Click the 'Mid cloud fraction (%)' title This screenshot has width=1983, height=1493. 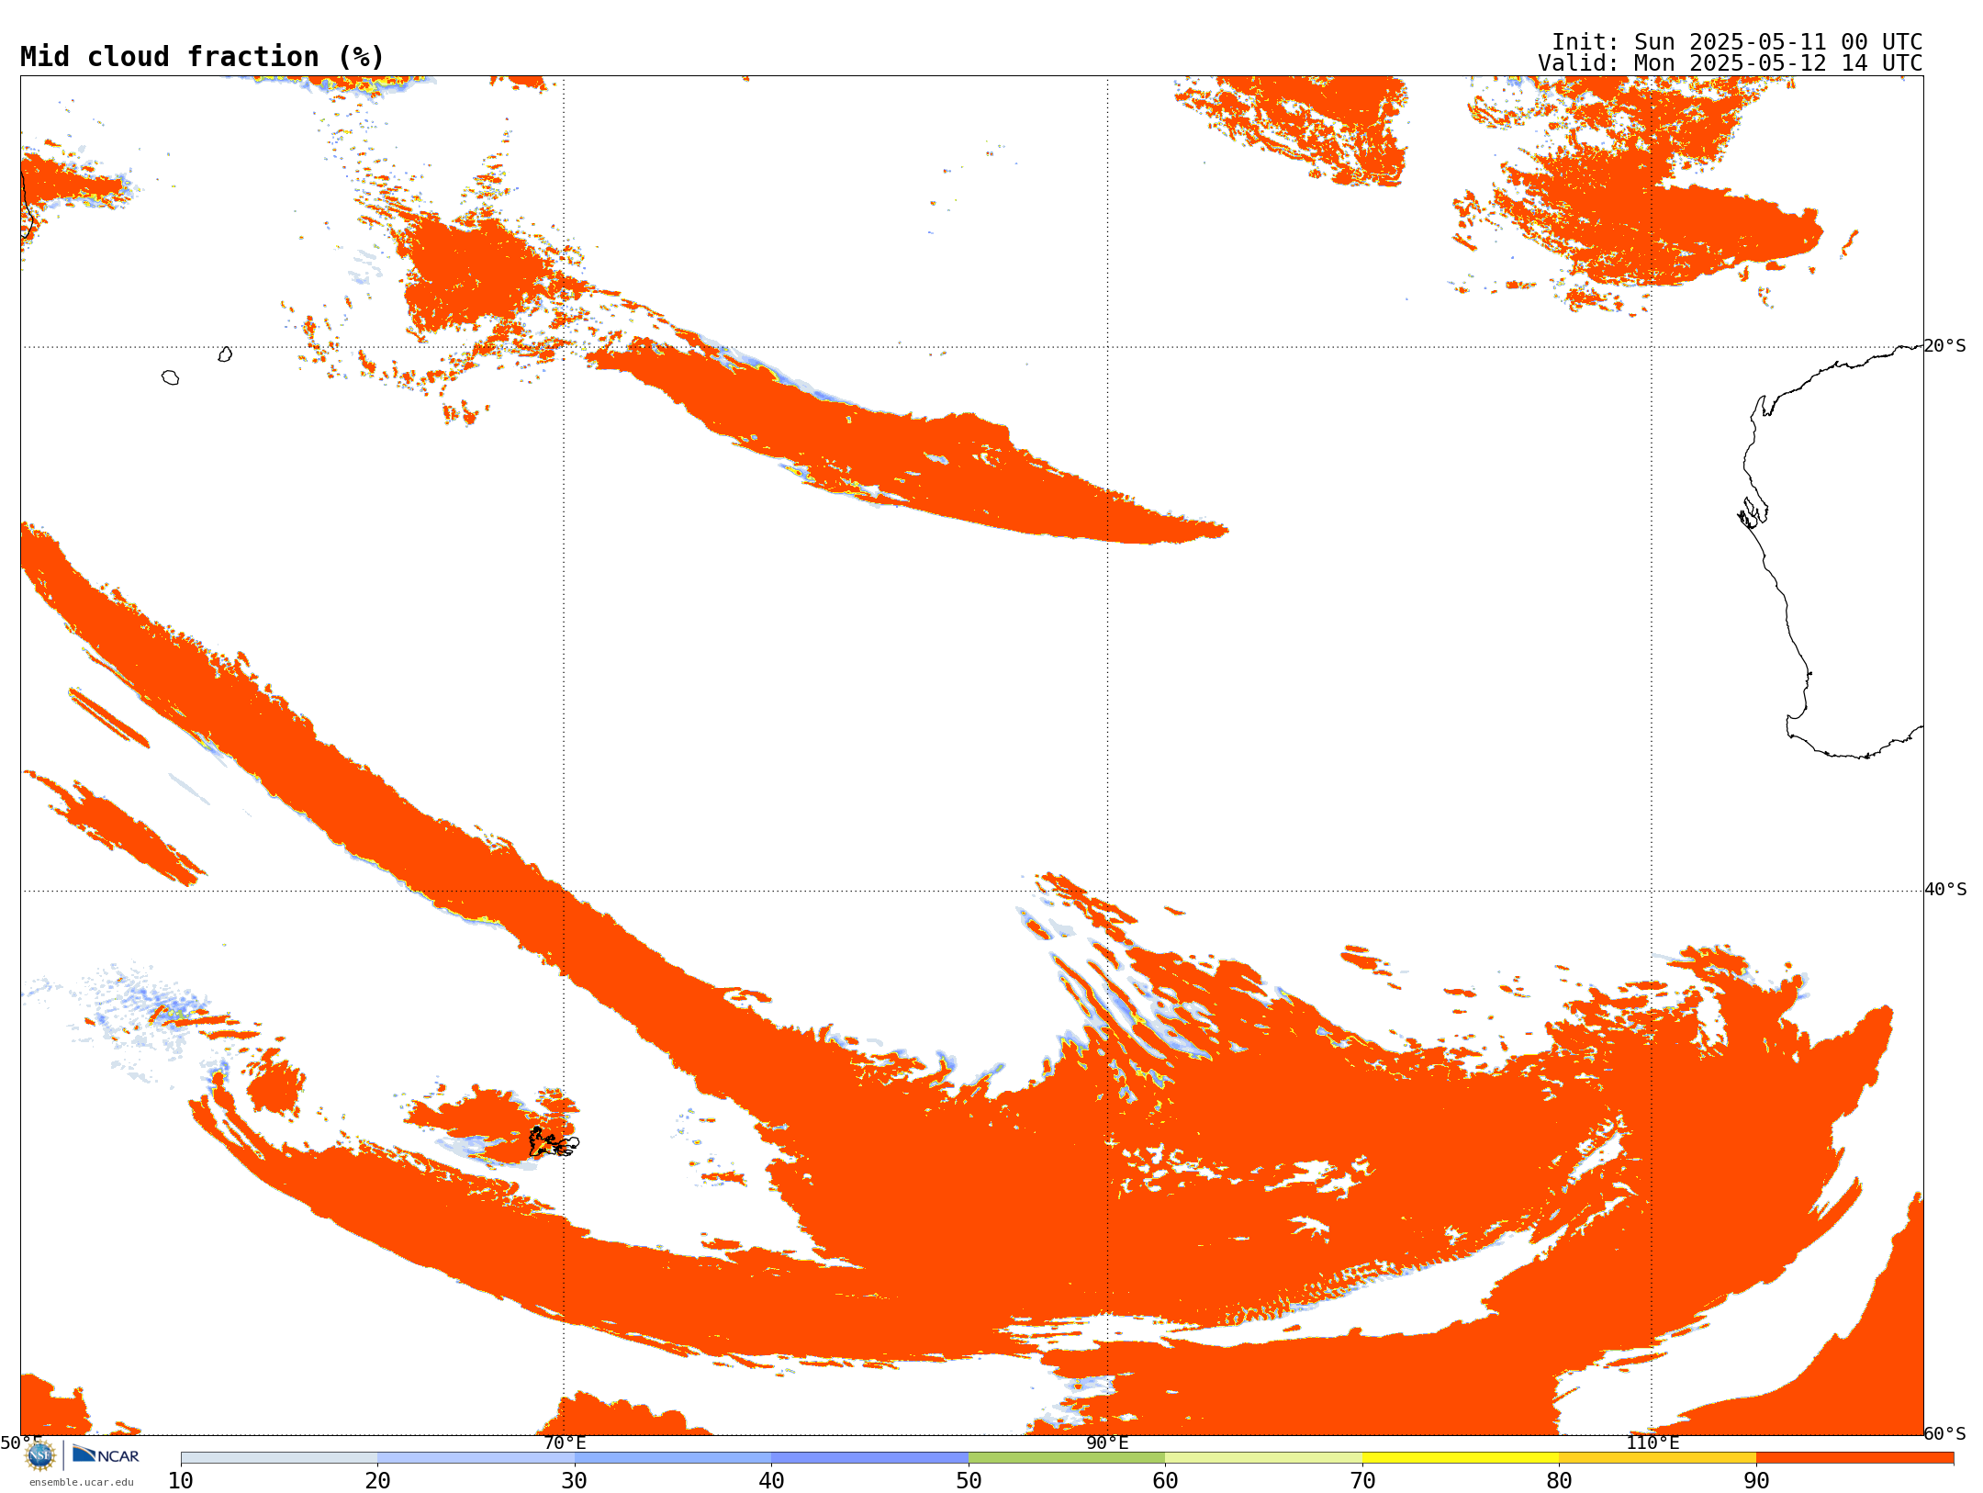pos(202,57)
